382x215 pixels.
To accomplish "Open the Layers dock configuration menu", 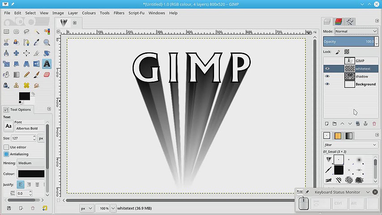I will pos(377,21).
